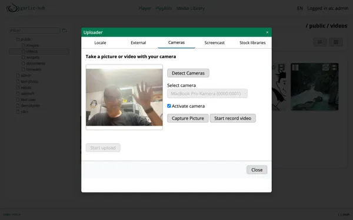Open the Player menu item

coord(145,8)
